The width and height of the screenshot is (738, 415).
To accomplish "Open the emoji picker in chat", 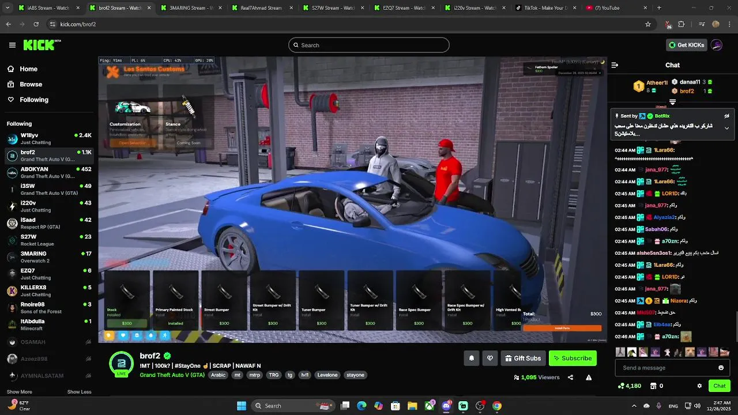I will (721, 368).
